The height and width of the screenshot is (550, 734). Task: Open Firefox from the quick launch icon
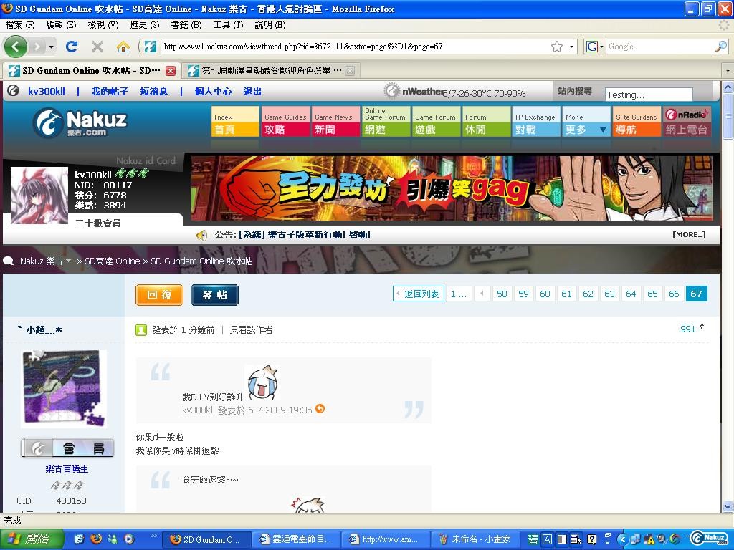(96, 539)
